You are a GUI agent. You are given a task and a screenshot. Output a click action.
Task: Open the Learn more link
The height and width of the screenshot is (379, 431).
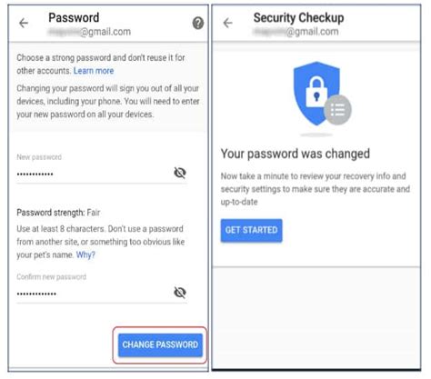click(x=94, y=71)
